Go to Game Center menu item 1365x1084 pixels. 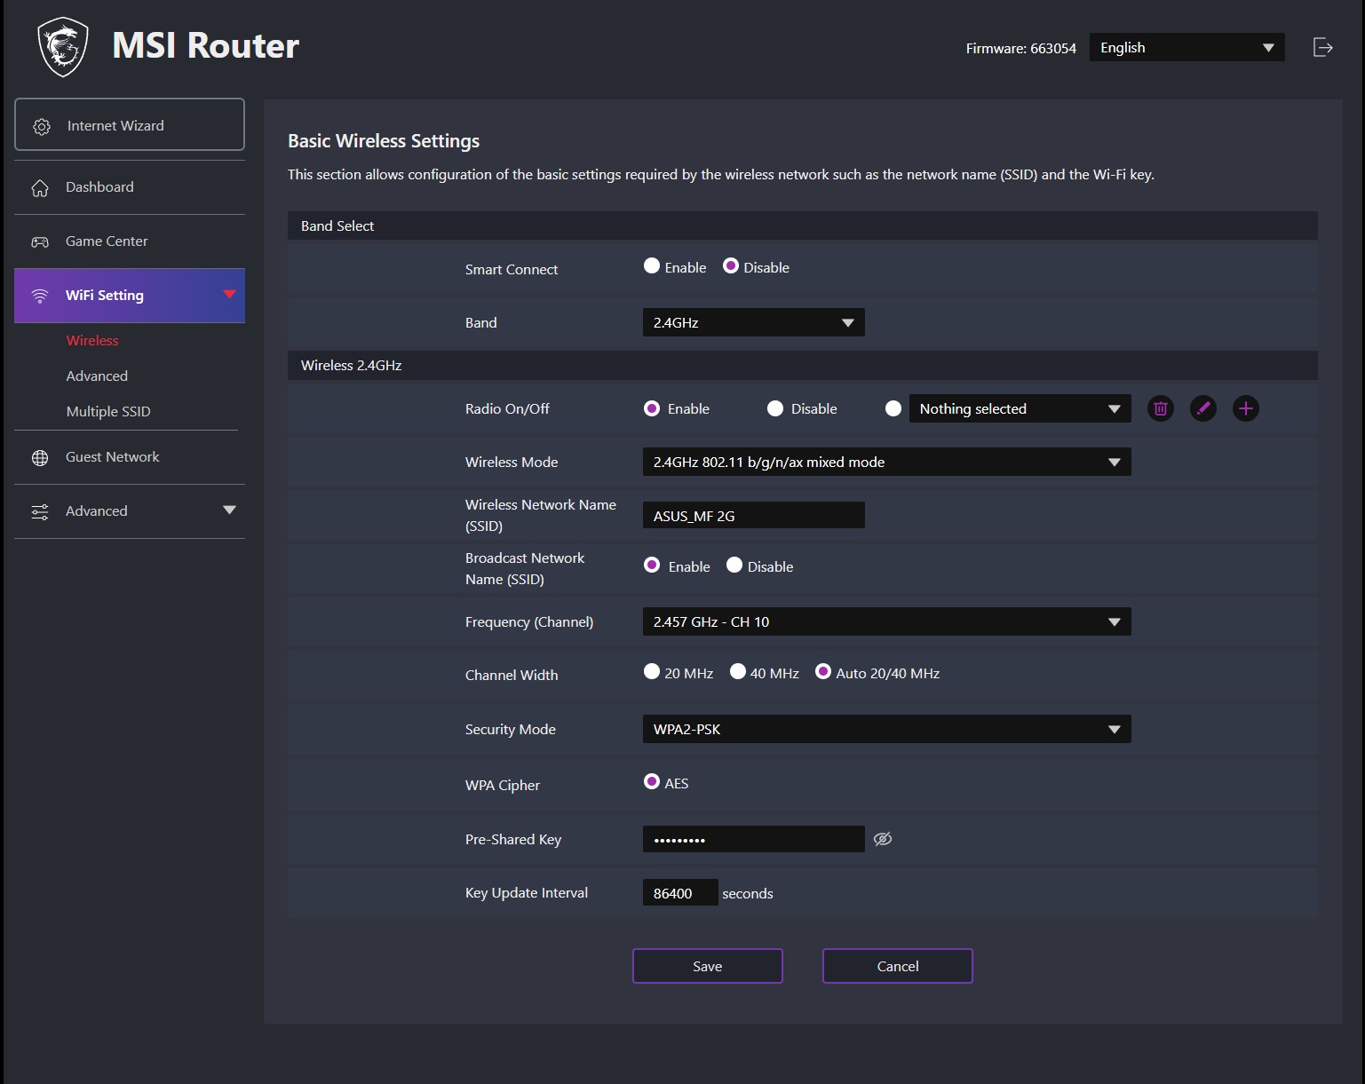(130, 241)
